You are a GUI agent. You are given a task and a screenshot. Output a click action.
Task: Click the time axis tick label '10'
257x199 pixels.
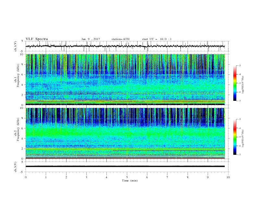[228, 177]
